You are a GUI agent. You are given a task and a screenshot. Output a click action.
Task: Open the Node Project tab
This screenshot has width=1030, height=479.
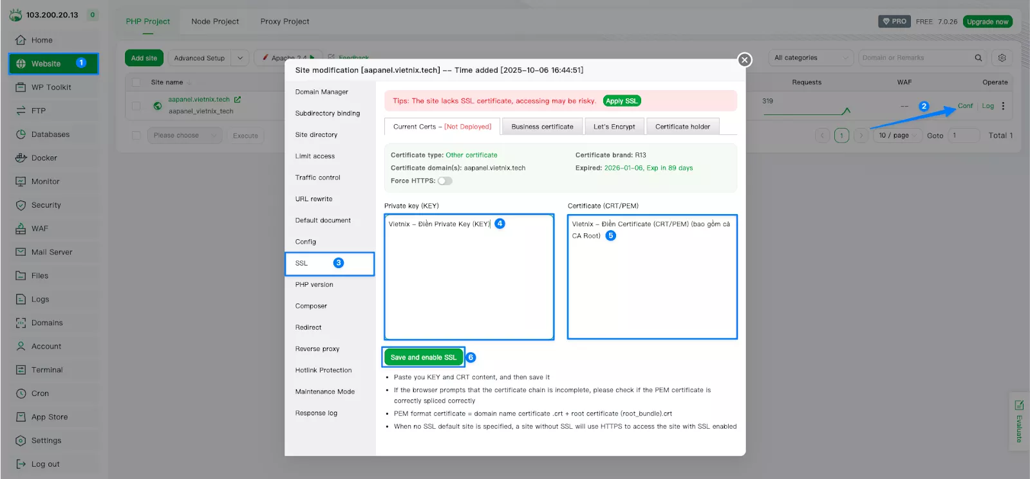click(215, 21)
